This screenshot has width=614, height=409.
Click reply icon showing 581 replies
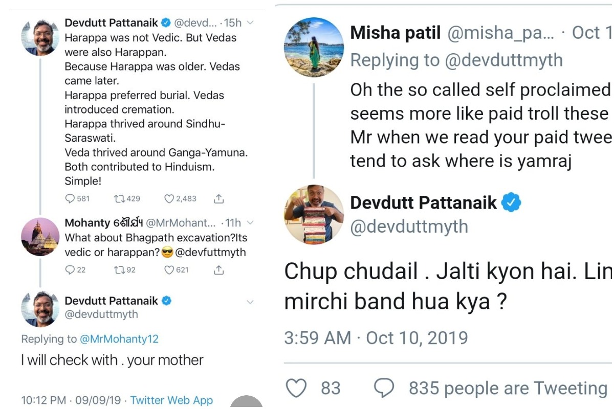pyautogui.click(x=70, y=198)
